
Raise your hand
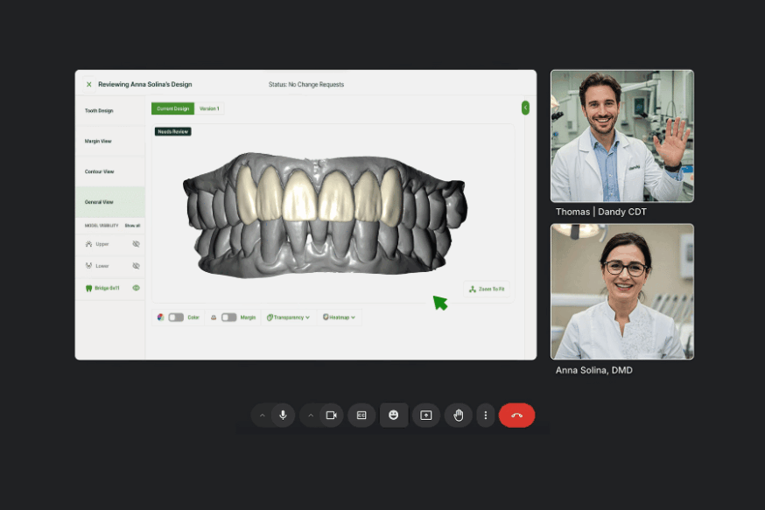tap(459, 416)
